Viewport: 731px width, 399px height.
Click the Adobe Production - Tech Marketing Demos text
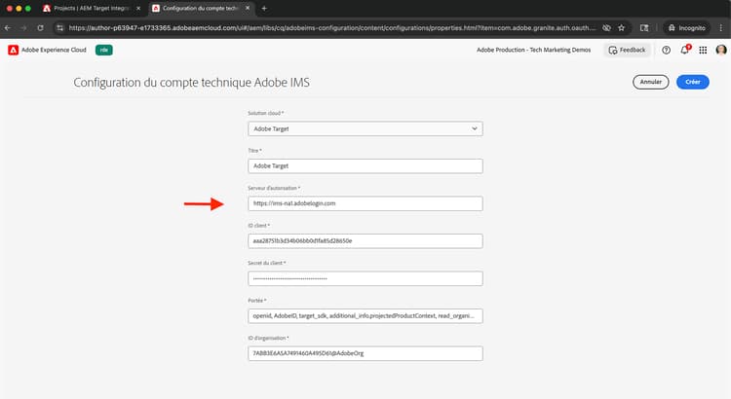pyautogui.click(x=533, y=50)
